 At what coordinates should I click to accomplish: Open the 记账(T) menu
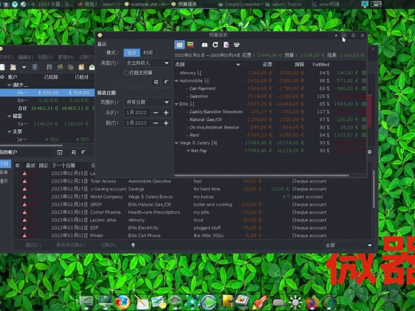click(x=86, y=57)
